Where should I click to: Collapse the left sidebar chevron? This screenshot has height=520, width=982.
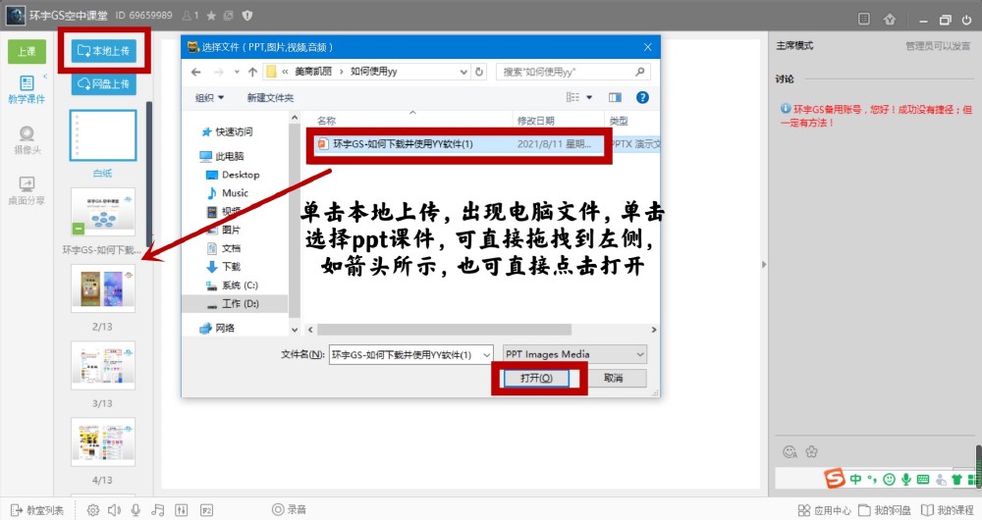point(45,77)
